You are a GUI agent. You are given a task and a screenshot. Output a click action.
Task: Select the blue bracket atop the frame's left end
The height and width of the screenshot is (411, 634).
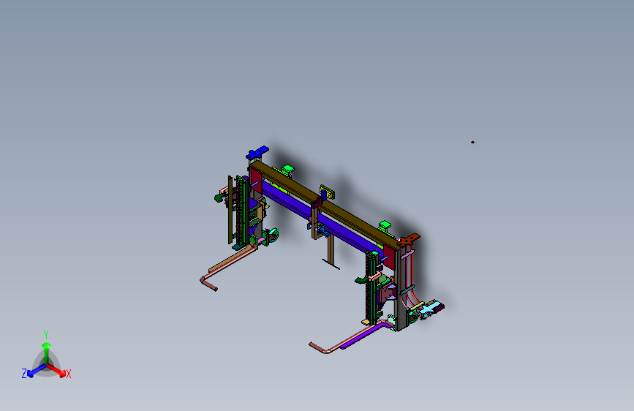[x=257, y=153]
